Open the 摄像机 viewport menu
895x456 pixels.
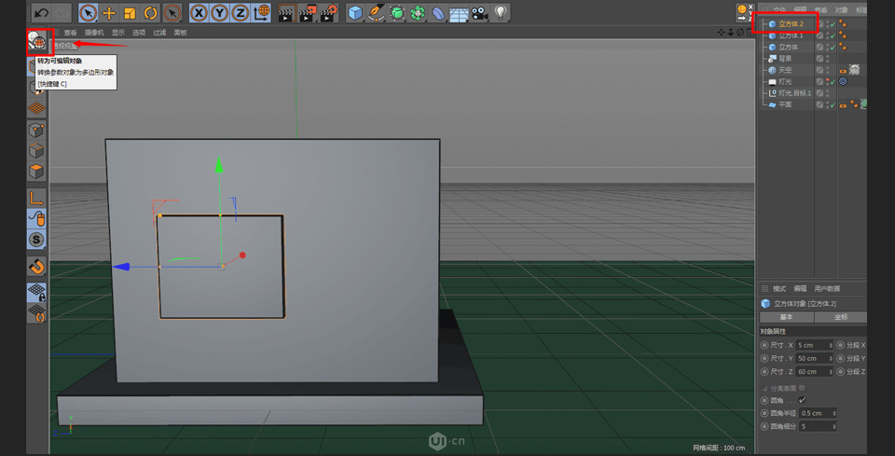[95, 33]
